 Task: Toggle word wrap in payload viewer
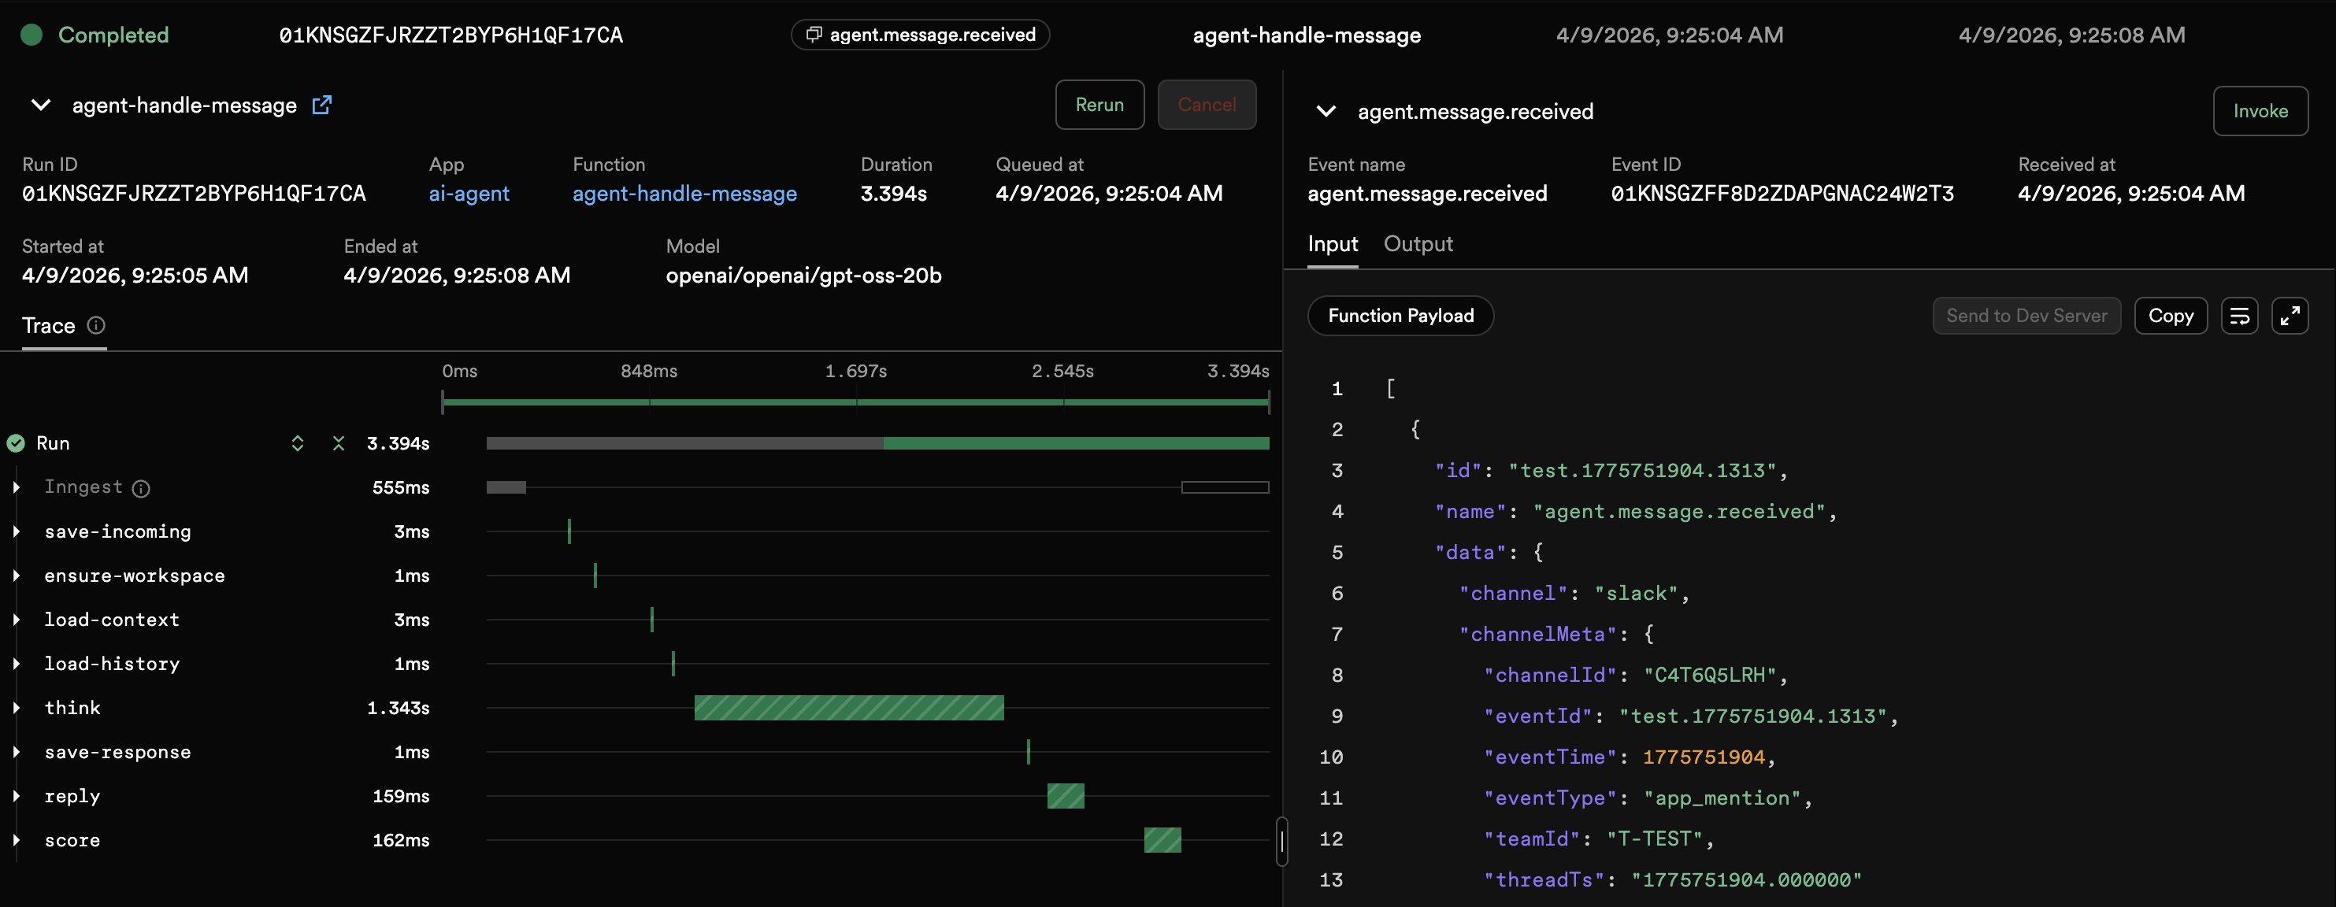coord(2239,315)
